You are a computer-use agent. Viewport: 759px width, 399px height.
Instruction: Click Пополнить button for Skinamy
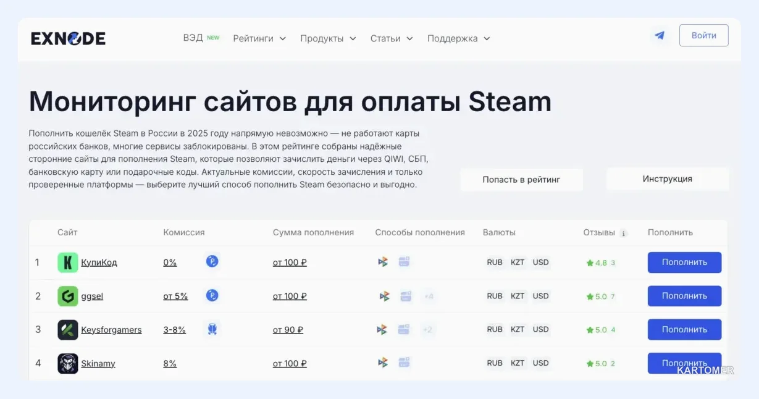point(684,363)
